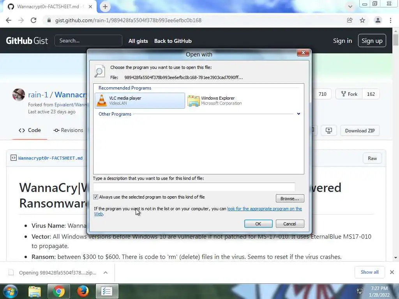Open Chrome from taskbar
The height and width of the screenshot is (299, 399).
[58, 291]
